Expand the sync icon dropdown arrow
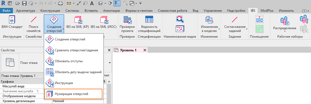The height and width of the screenshot is (104, 311). click(x=36, y=3)
